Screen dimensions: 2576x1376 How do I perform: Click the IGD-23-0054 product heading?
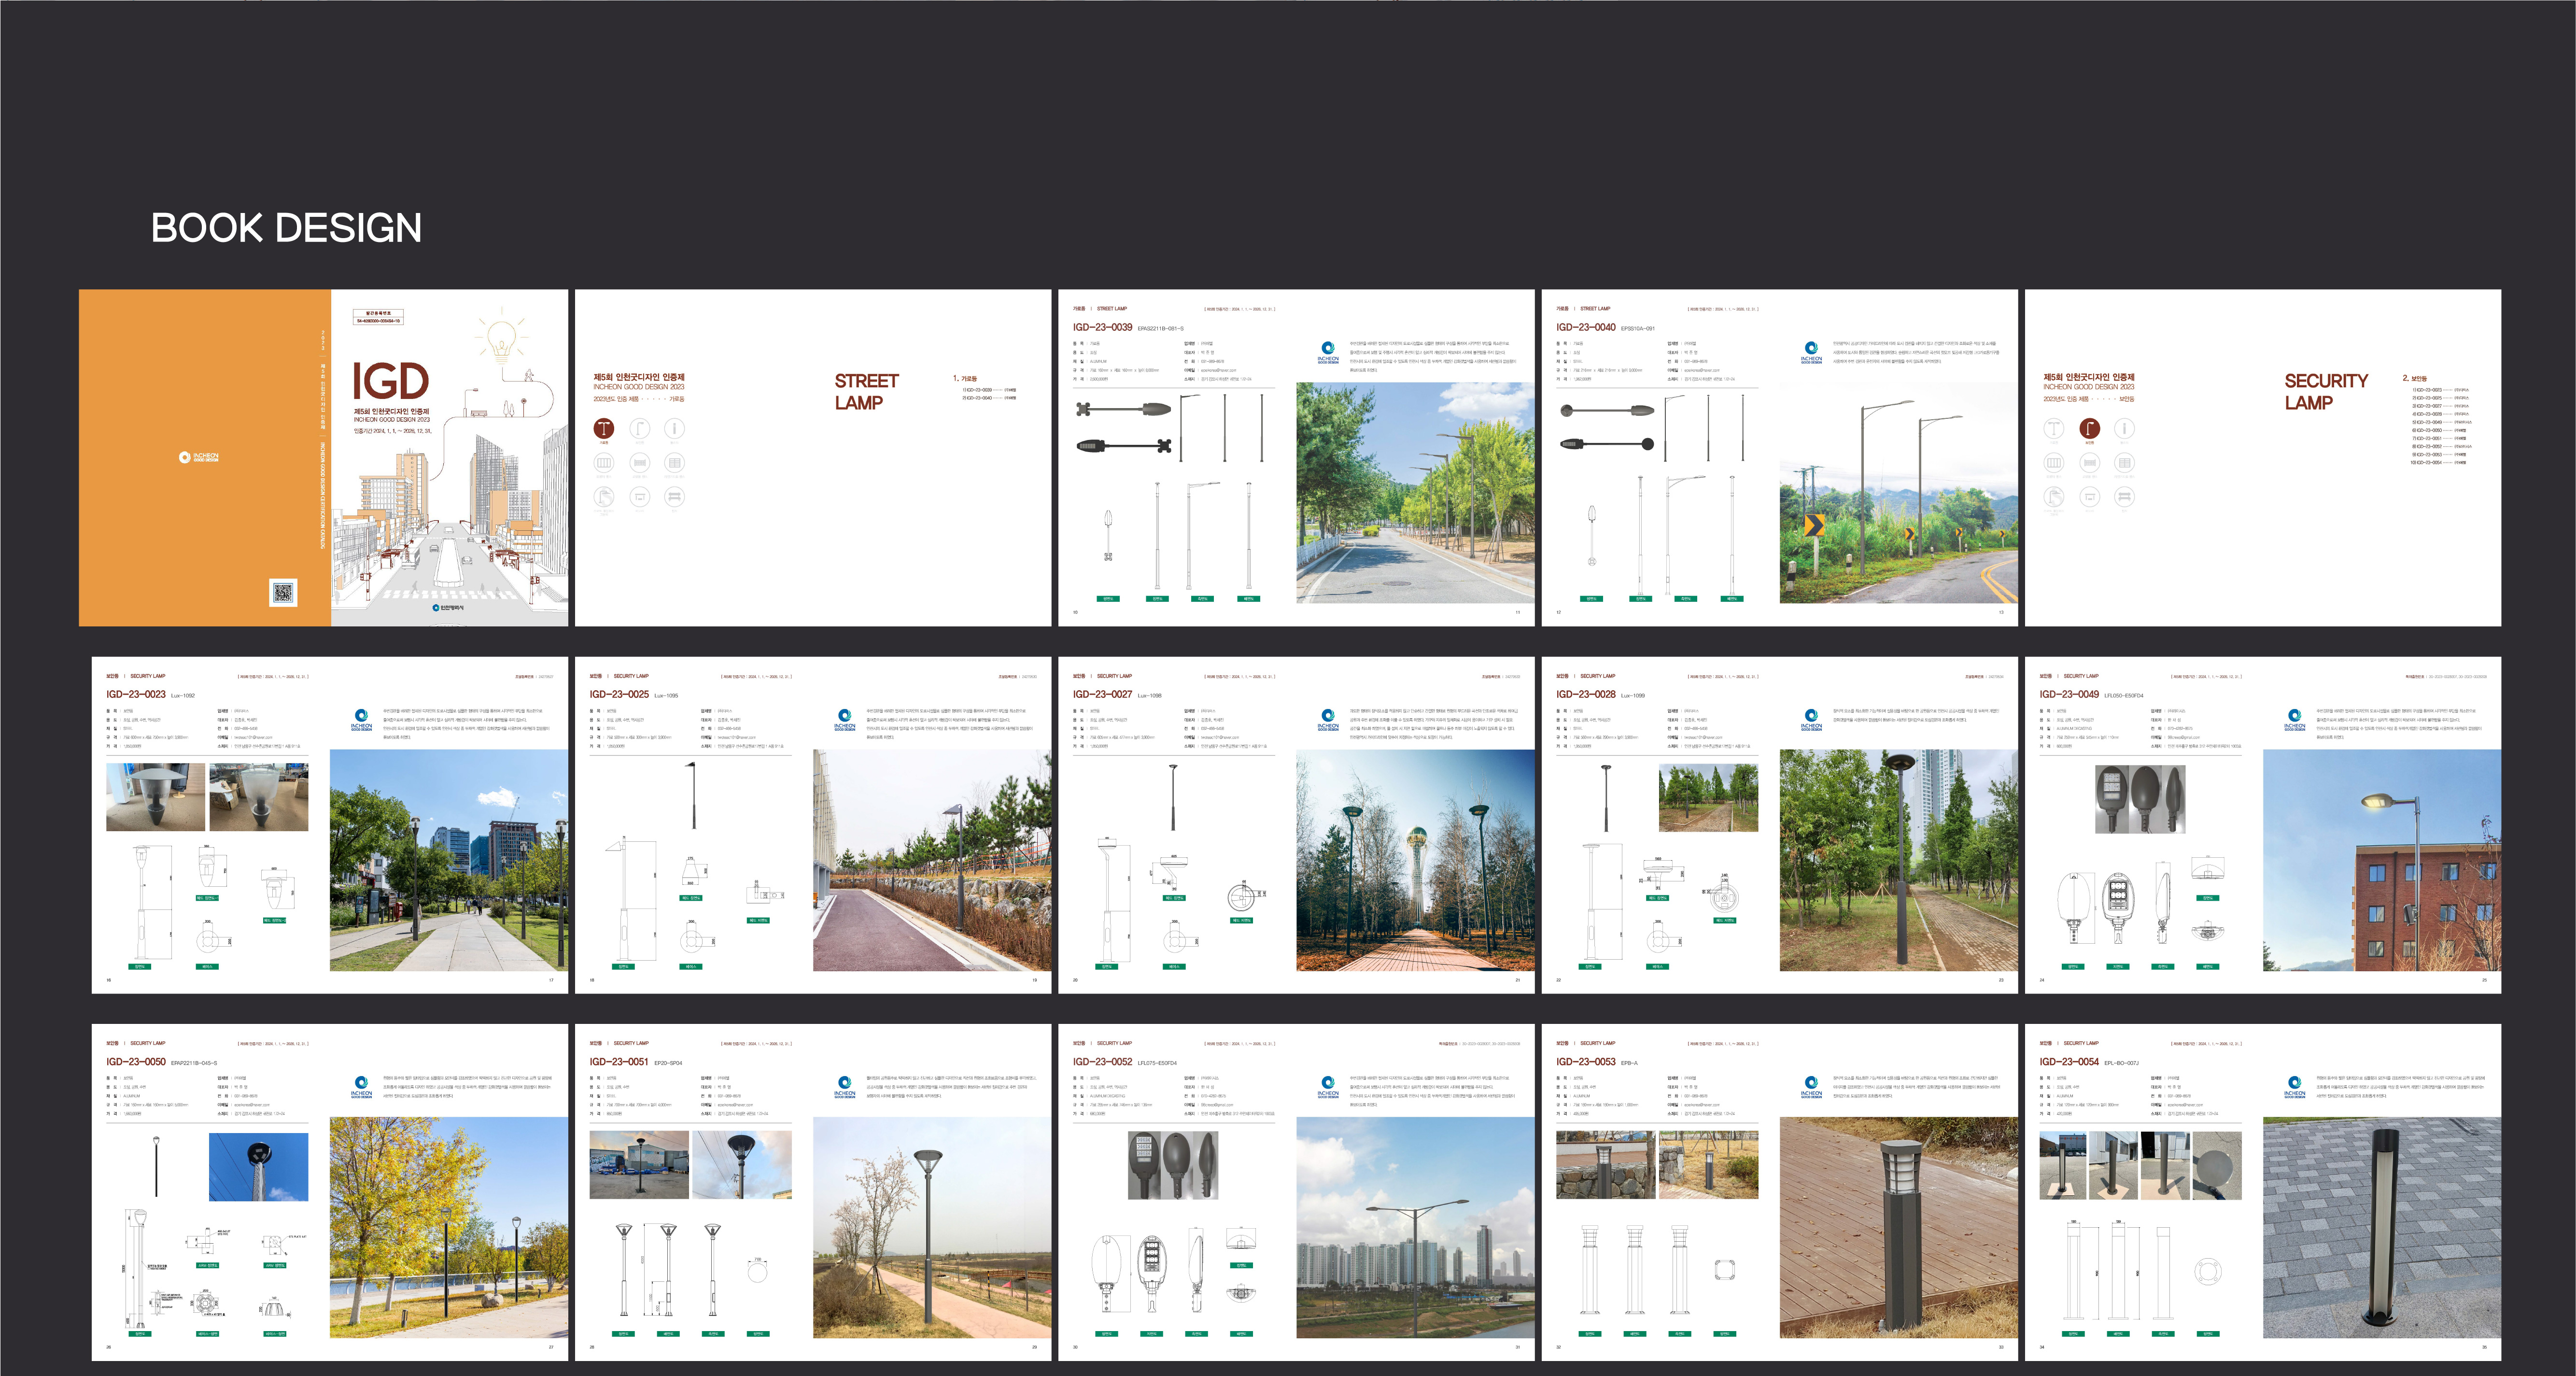pos(2069,1062)
